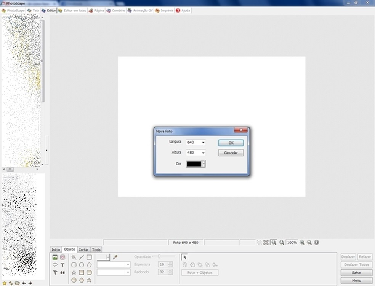The height and width of the screenshot is (286, 375).
Task: Click the Salvar button
Action: coord(356,273)
